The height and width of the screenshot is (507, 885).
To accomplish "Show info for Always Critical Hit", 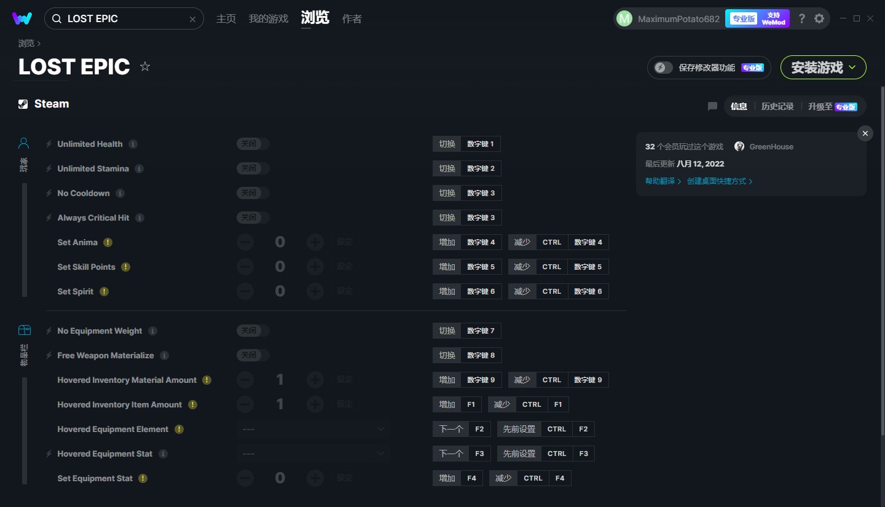I will click(x=140, y=218).
